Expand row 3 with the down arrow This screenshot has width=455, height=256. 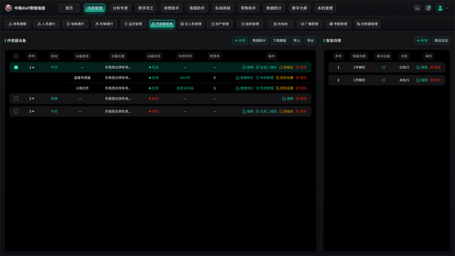point(33,111)
